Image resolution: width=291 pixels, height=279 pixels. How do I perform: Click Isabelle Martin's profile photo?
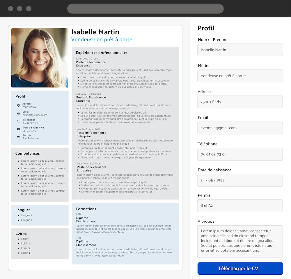point(40,57)
